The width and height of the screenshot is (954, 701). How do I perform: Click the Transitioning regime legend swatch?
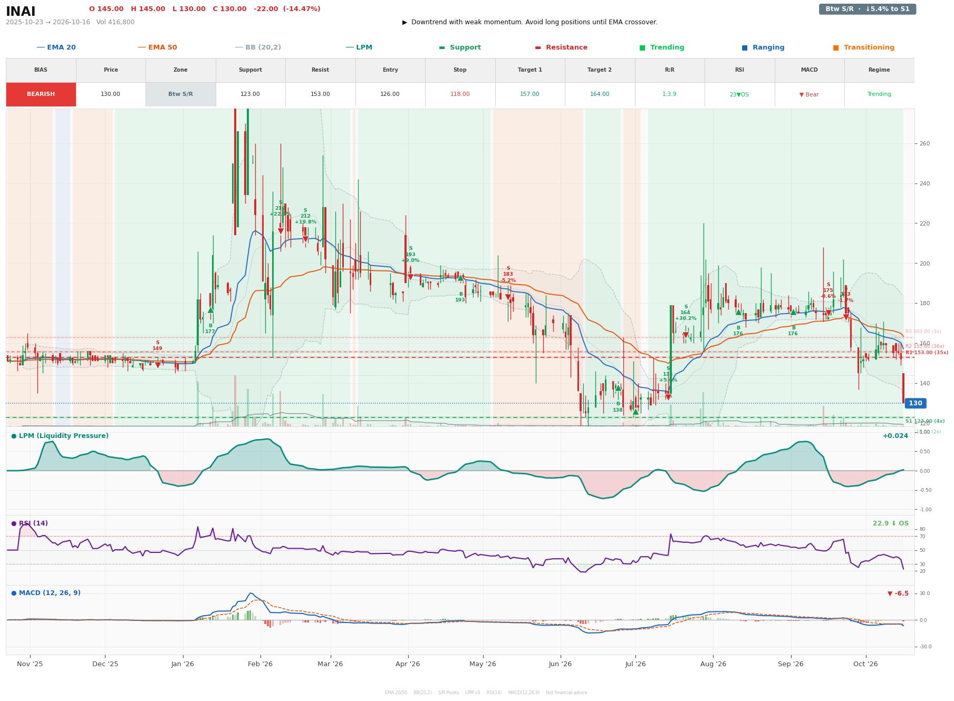point(835,47)
